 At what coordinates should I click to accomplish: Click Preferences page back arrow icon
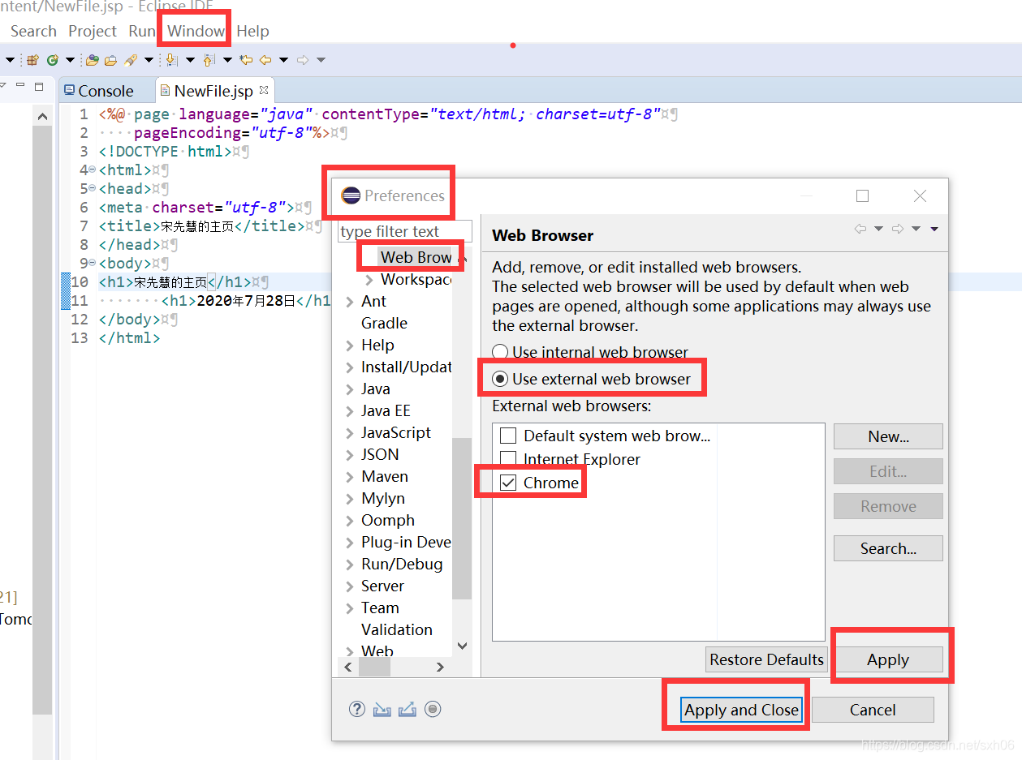tap(860, 230)
